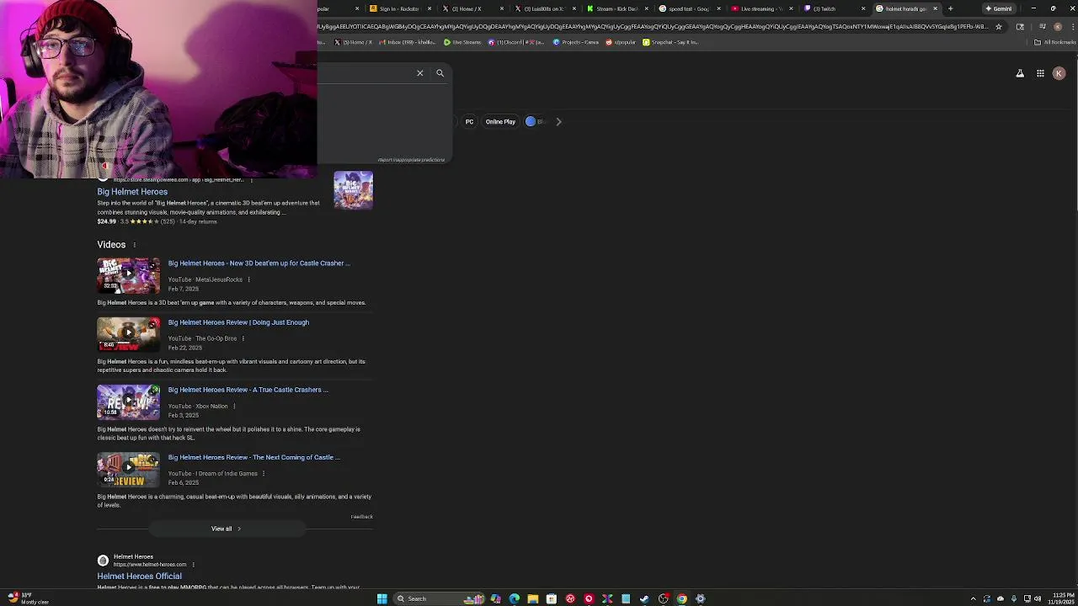Open 'Doing Just Enough' review video link
Screen dimensions: 1078x606
[x=238, y=322]
